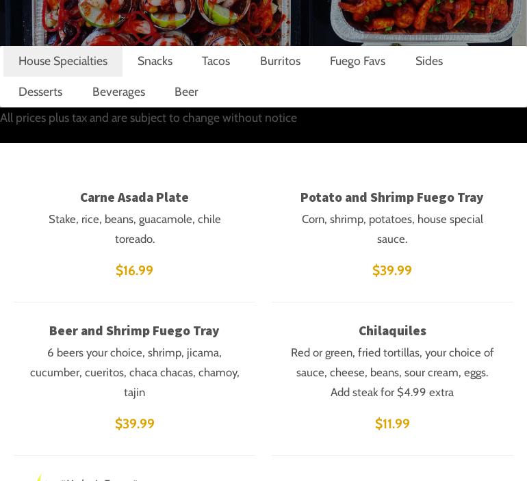Show the Fuego Favs category
The height and width of the screenshot is (481, 527).
pyautogui.click(x=357, y=61)
